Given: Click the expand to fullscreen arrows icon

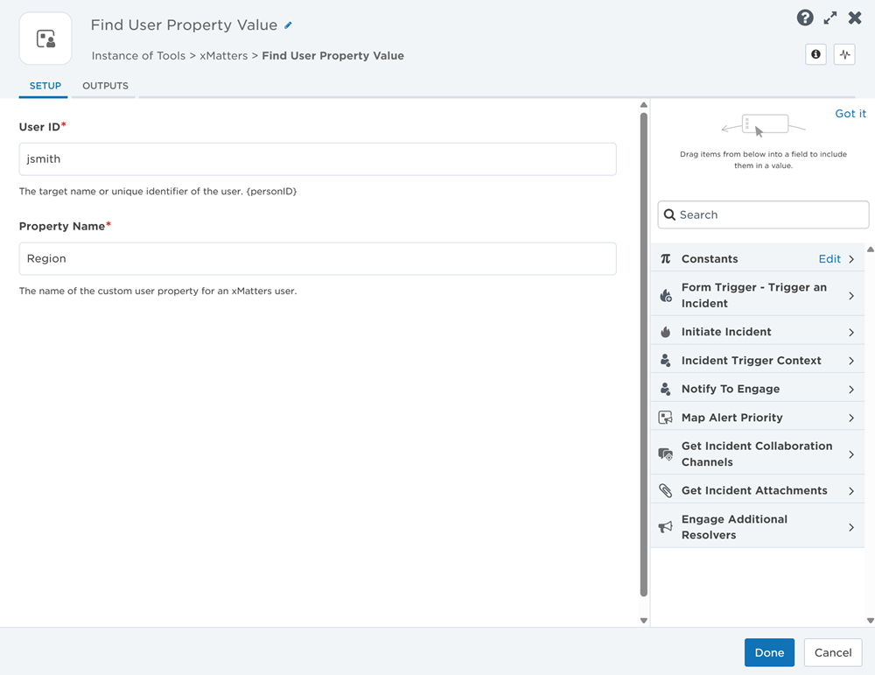Looking at the screenshot, I should click(830, 18).
